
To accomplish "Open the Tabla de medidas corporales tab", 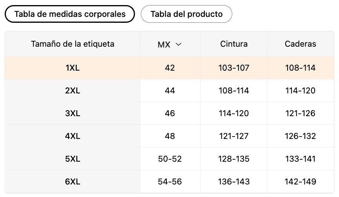I will coord(70,14).
